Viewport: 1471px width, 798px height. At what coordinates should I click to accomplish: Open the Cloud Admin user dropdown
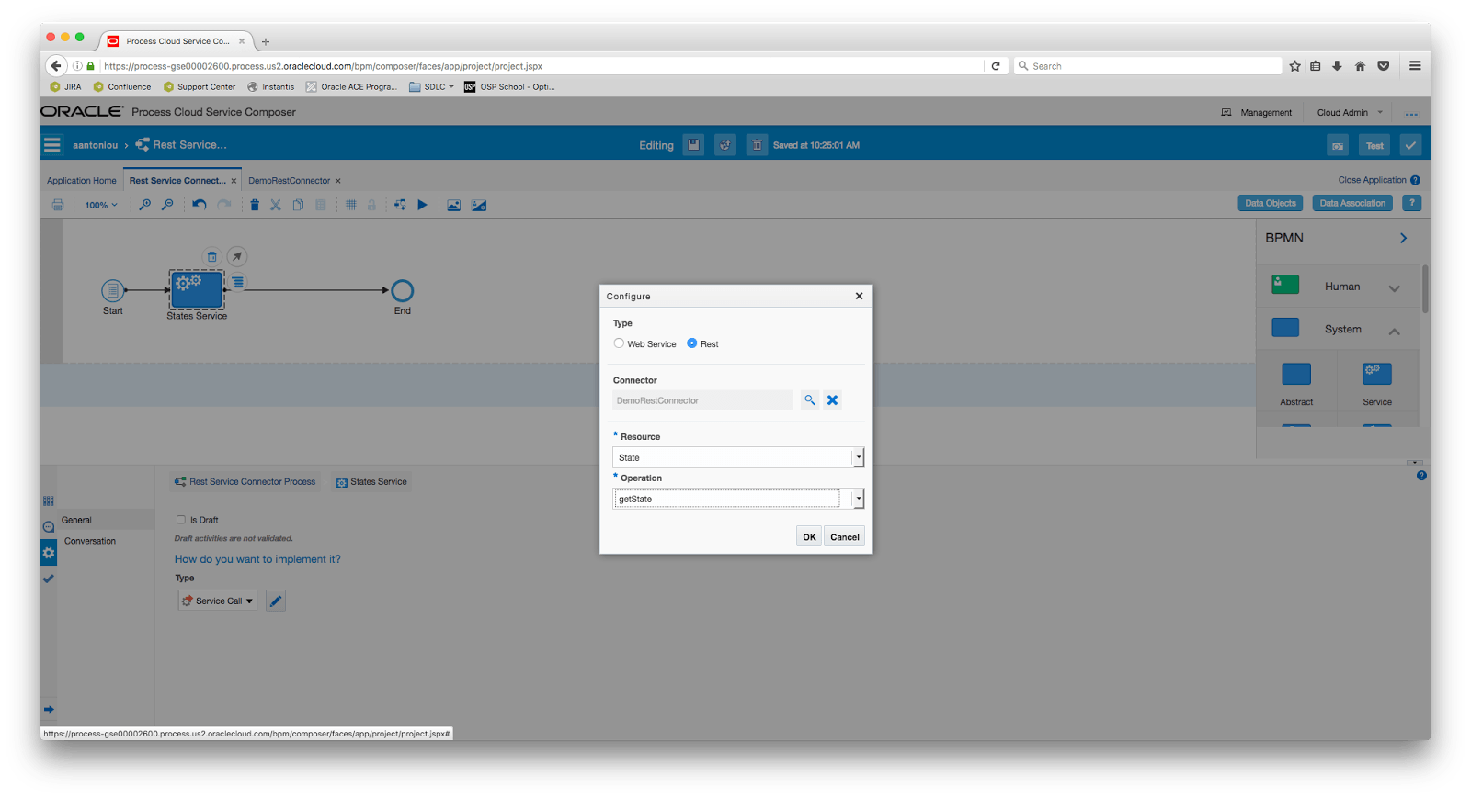[x=1349, y=112]
